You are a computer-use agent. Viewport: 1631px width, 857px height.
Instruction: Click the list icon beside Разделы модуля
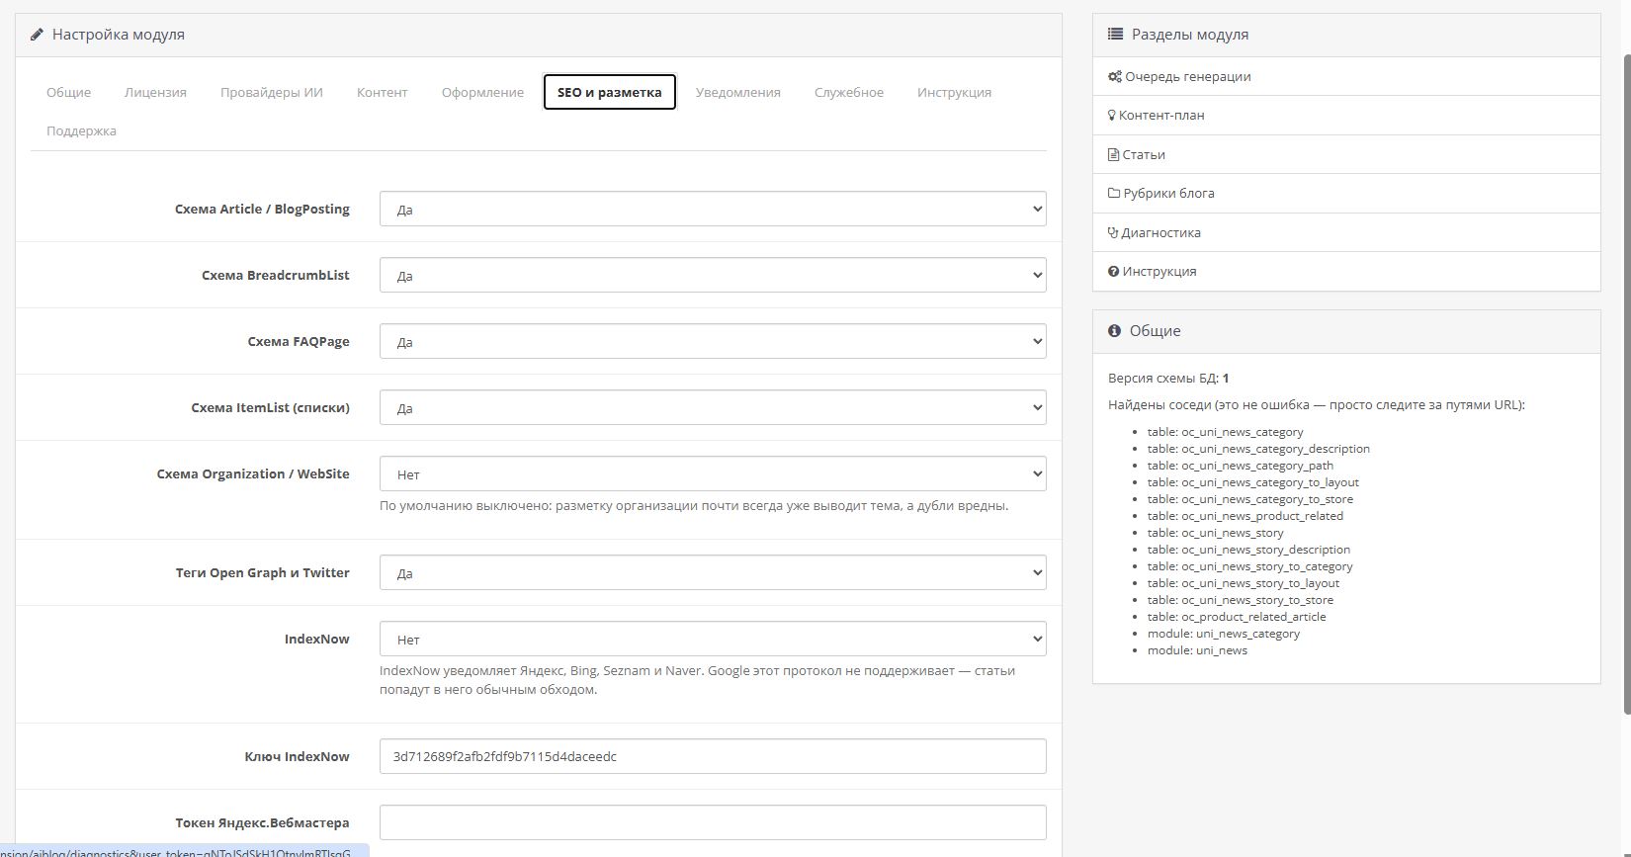(1115, 34)
